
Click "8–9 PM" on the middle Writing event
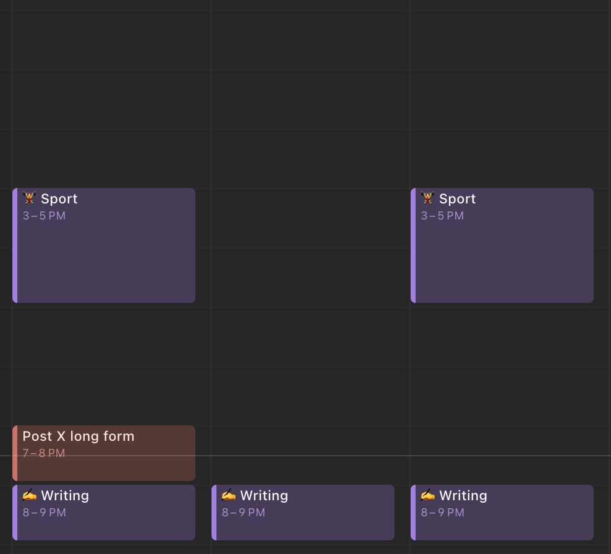click(x=243, y=513)
